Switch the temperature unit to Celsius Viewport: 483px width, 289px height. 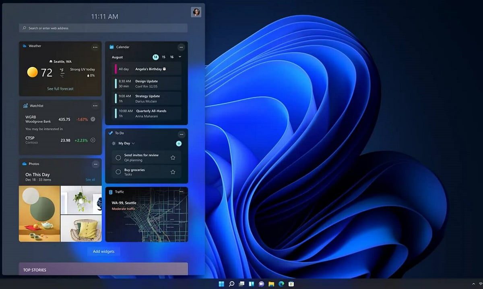62,75
